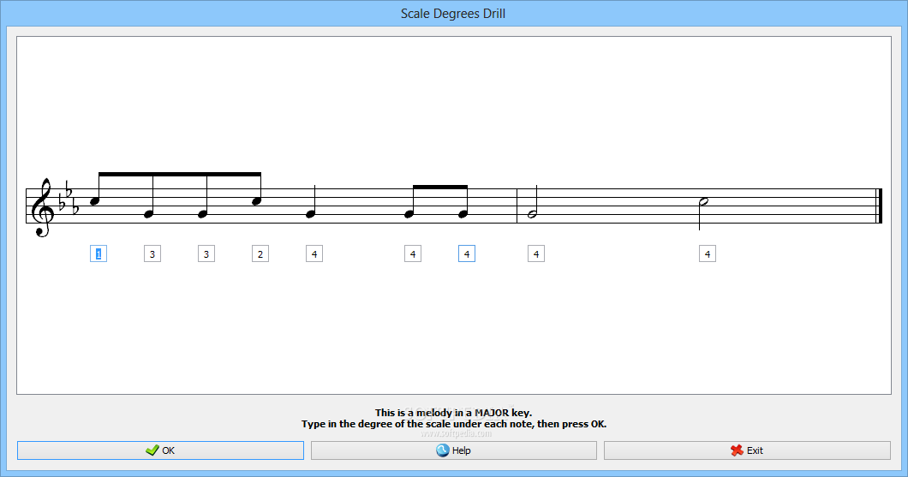Click the treble clef symbol
This screenshot has height=477, width=908.
(x=43, y=207)
